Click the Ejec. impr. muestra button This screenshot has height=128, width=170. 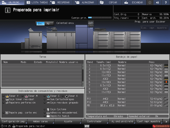(154, 28)
